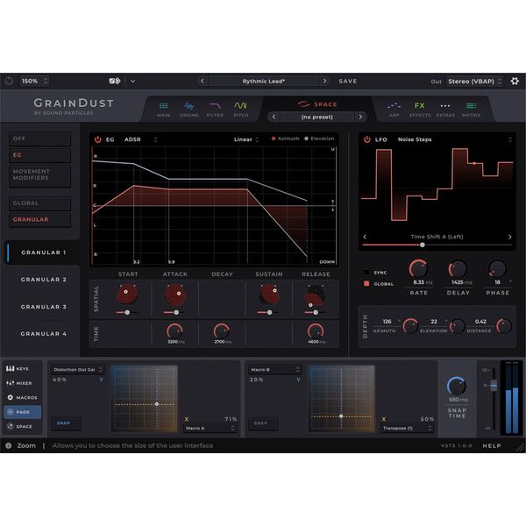The image size is (526, 526).
Task: Open the Linear curve dropdown
Action: pos(246,139)
